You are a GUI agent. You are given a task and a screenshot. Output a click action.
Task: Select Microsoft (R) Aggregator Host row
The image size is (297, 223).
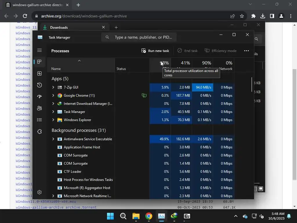[x=141, y=188]
